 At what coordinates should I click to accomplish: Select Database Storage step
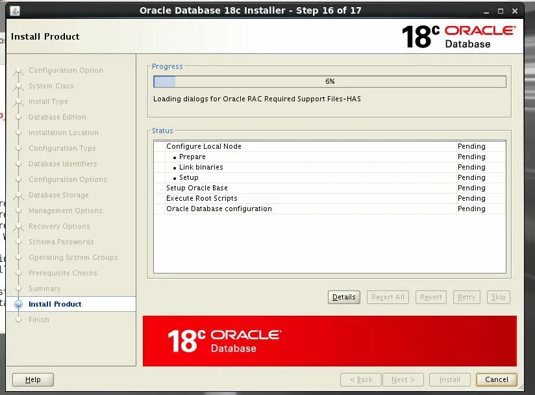(x=58, y=196)
